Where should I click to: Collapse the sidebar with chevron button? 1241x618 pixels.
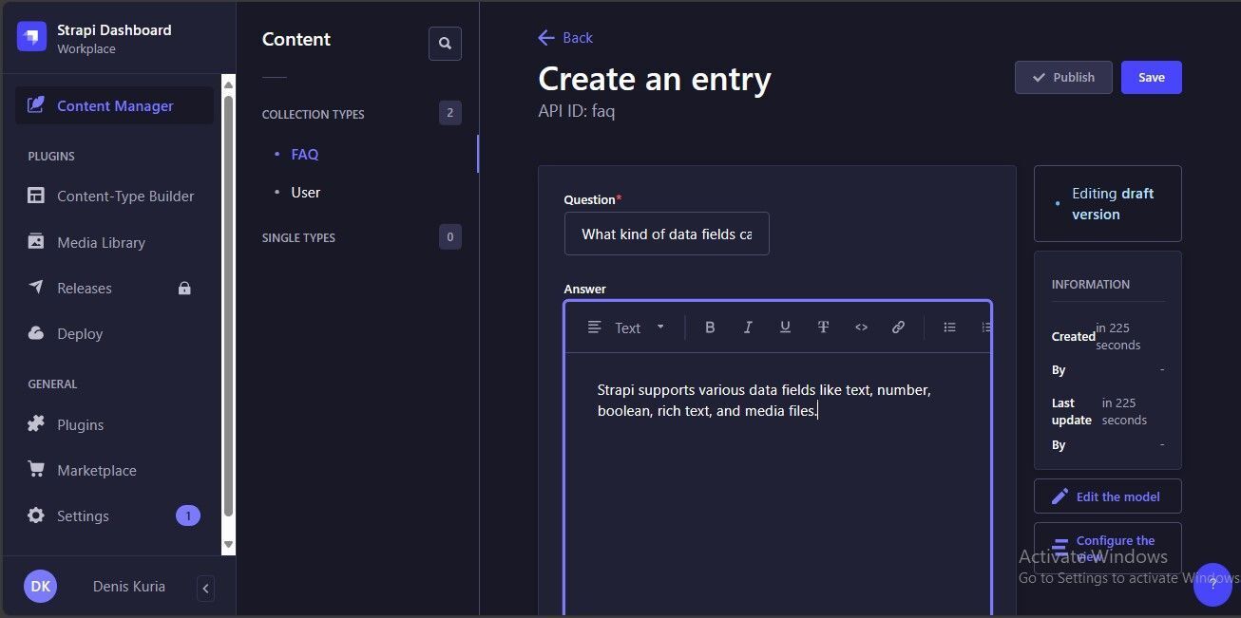pyautogui.click(x=206, y=589)
